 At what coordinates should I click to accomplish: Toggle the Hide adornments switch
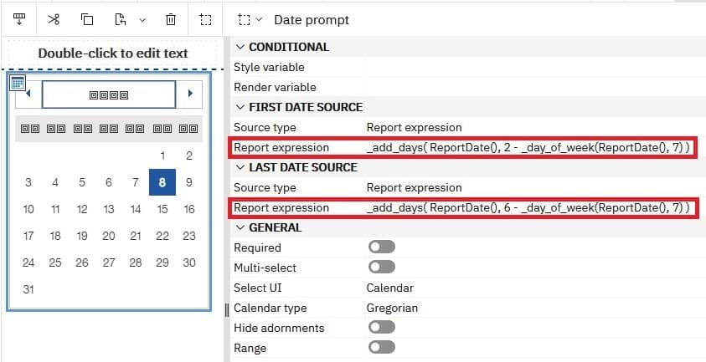coord(381,328)
